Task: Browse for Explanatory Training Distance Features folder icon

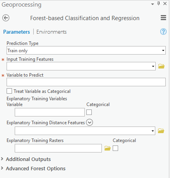Action: click(x=161, y=131)
